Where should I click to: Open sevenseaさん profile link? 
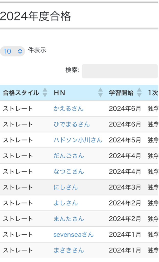pos(73,235)
